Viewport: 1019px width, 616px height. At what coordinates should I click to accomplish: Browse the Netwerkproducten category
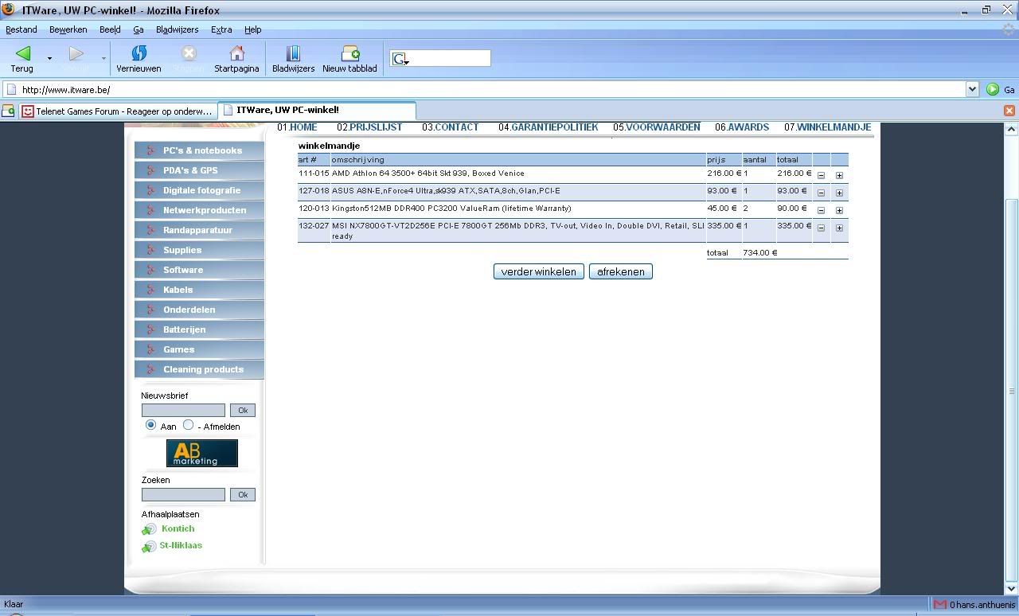(199, 210)
